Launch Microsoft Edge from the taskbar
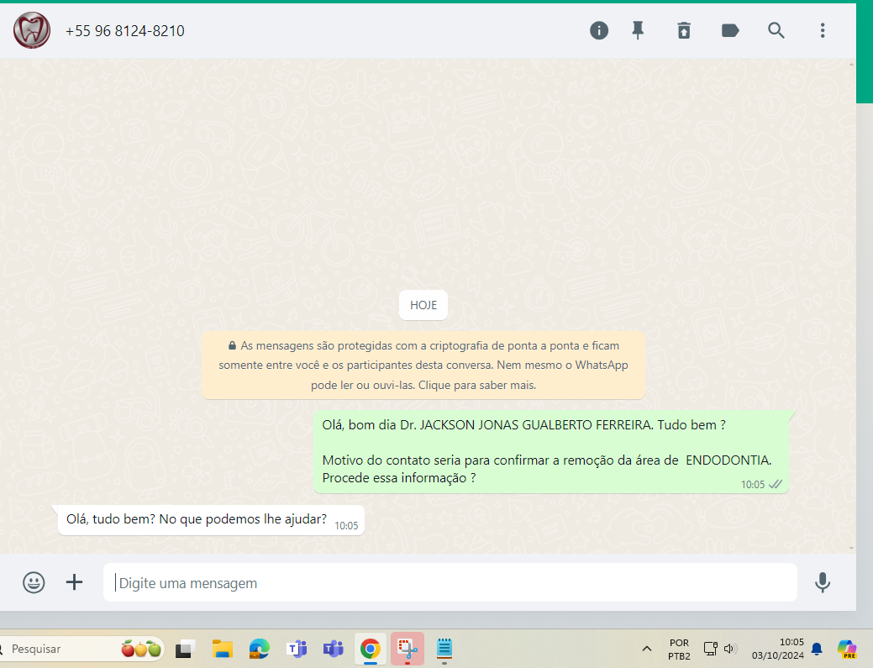The width and height of the screenshot is (873, 668). pyautogui.click(x=260, y=649)
